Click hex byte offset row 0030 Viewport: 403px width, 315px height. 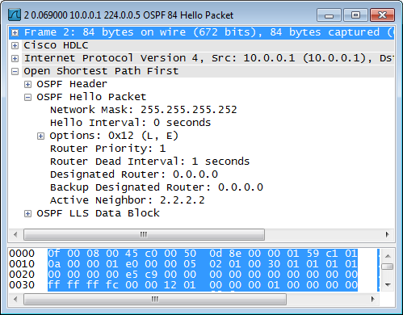point(22,285)
